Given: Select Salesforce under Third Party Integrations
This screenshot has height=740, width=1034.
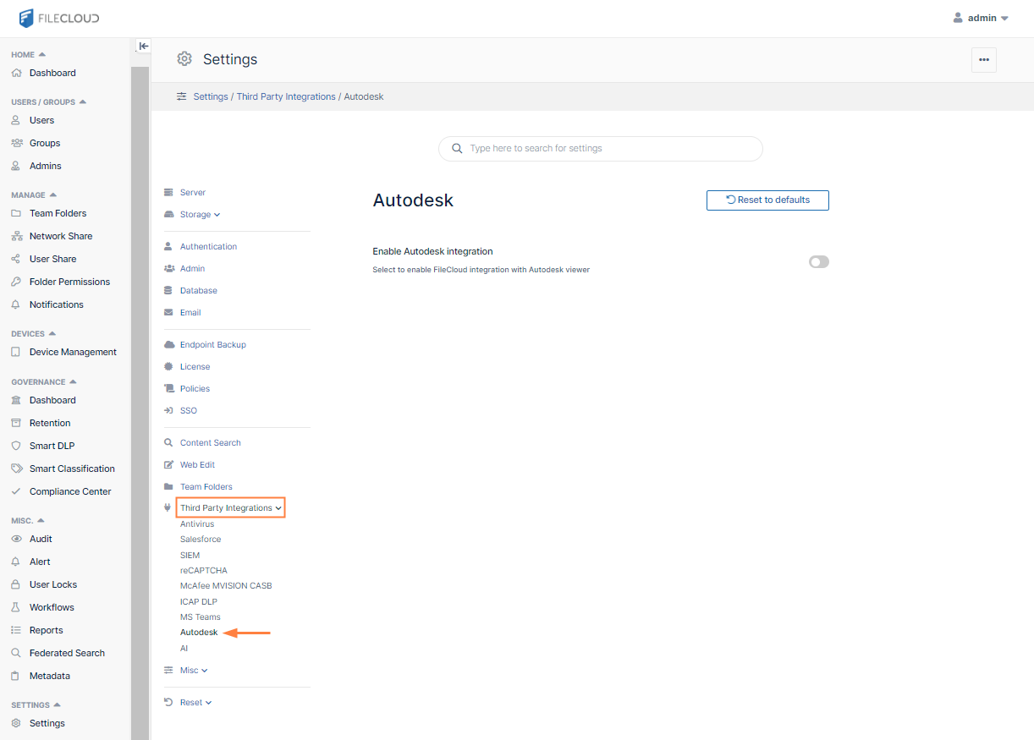Looking at the screenshot, I should coord(201,540).
